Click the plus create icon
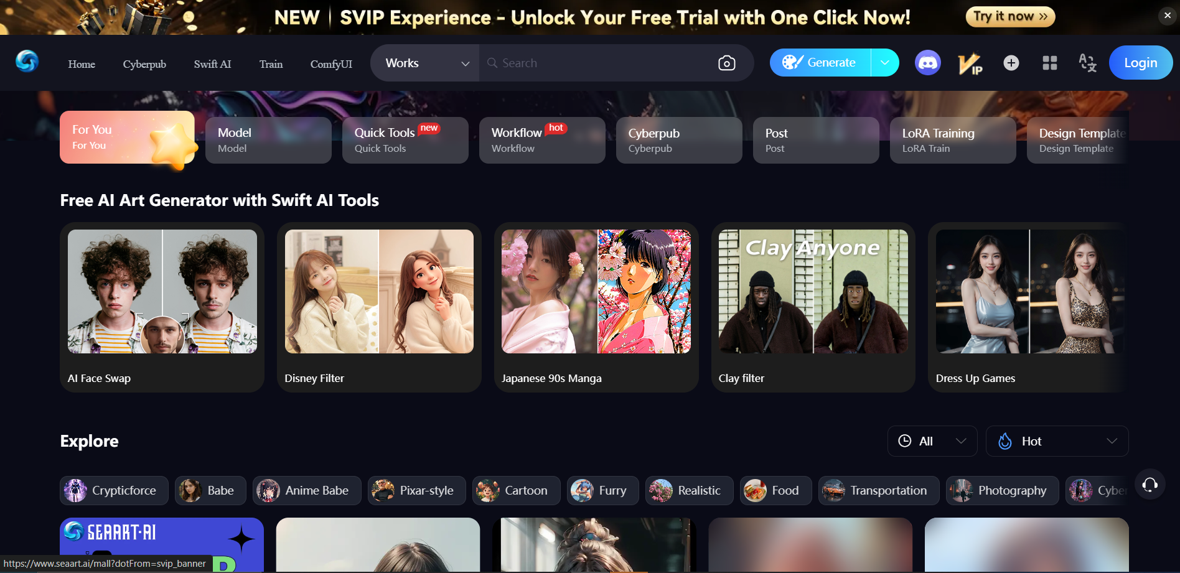The width and height of the screenshot is (1180, 573). [1011, 63]
